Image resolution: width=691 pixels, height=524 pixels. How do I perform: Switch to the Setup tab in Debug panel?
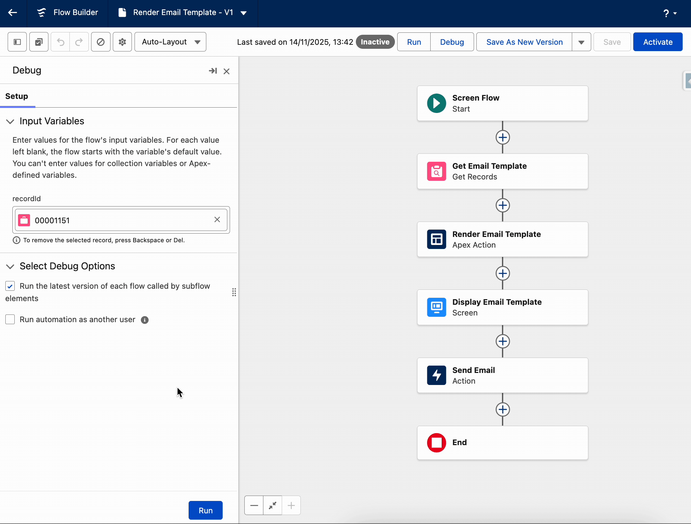pyautogui.click(x=17, y=96)
